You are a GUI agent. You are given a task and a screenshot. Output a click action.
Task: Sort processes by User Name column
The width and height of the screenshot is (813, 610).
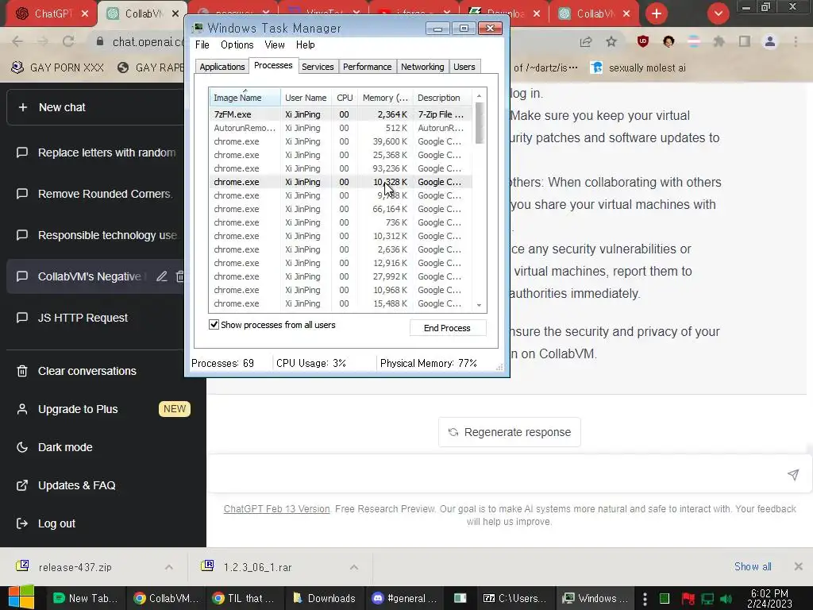click(306, 98)
